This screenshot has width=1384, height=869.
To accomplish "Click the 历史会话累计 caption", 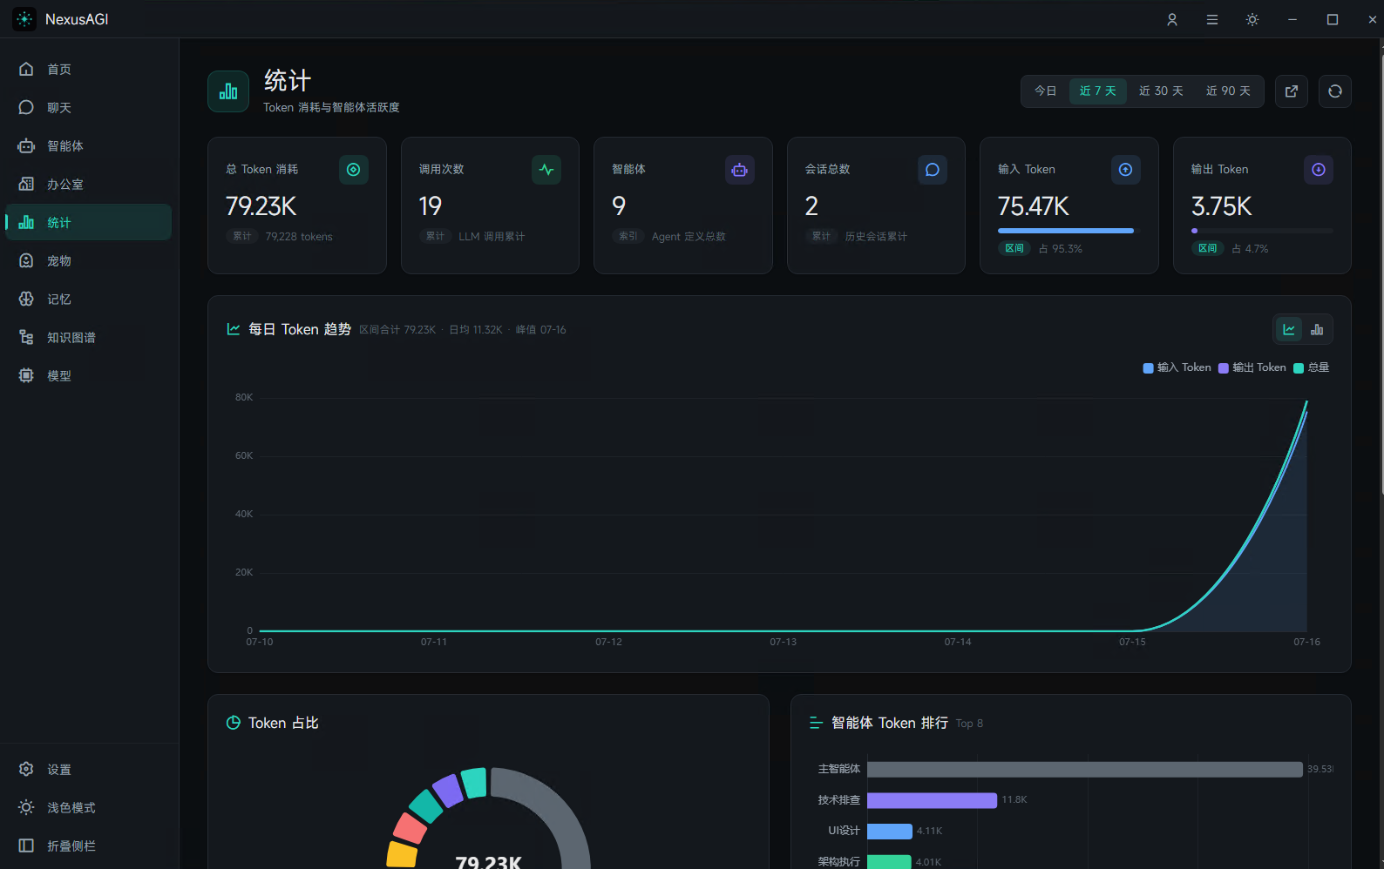I will point(876,237).
